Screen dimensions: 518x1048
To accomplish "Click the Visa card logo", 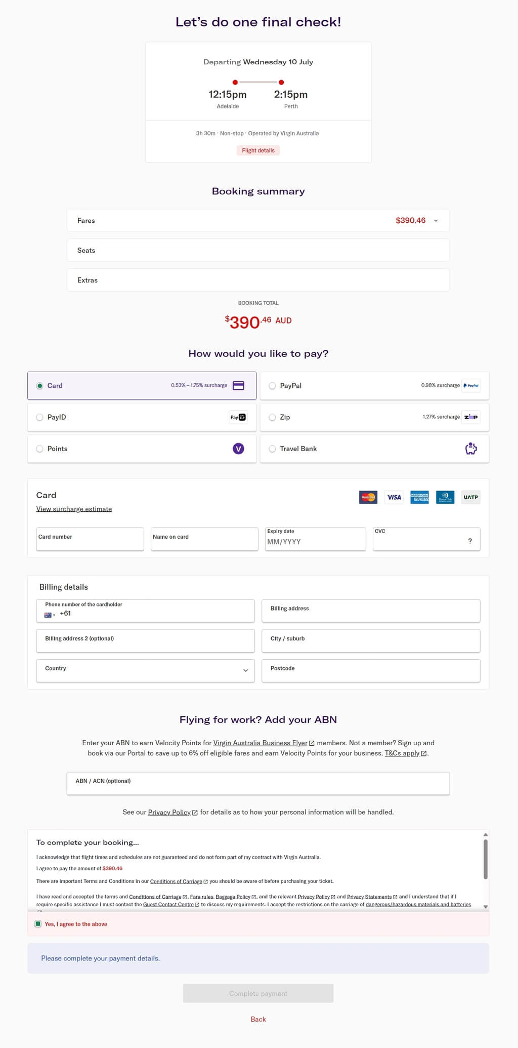I will (394, 497).
